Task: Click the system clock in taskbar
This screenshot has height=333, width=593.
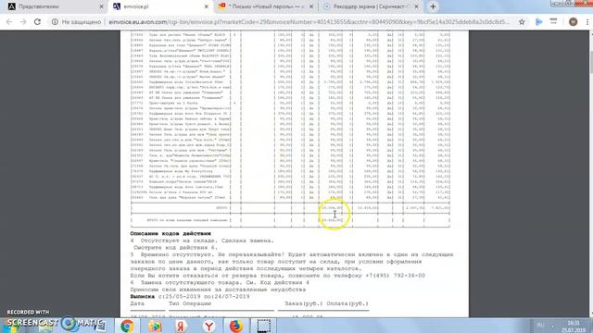Action: click(x=574, y=327)
